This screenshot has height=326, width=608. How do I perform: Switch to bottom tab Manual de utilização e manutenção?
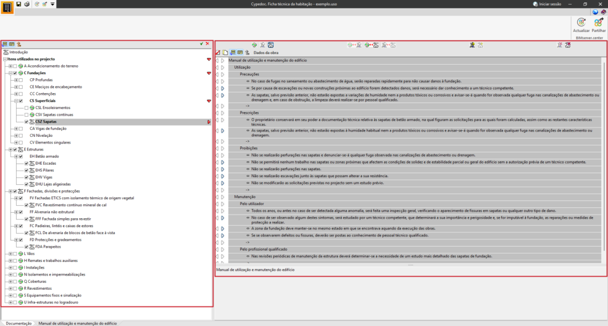click(x=78, y=323)
